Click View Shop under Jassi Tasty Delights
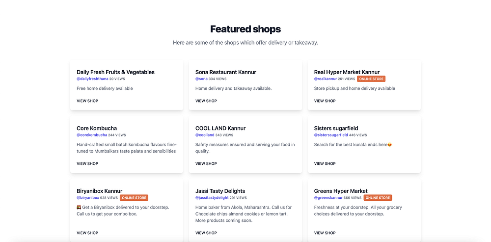The width and height of the screenshot is (491, 242). [x=206, y=233]
